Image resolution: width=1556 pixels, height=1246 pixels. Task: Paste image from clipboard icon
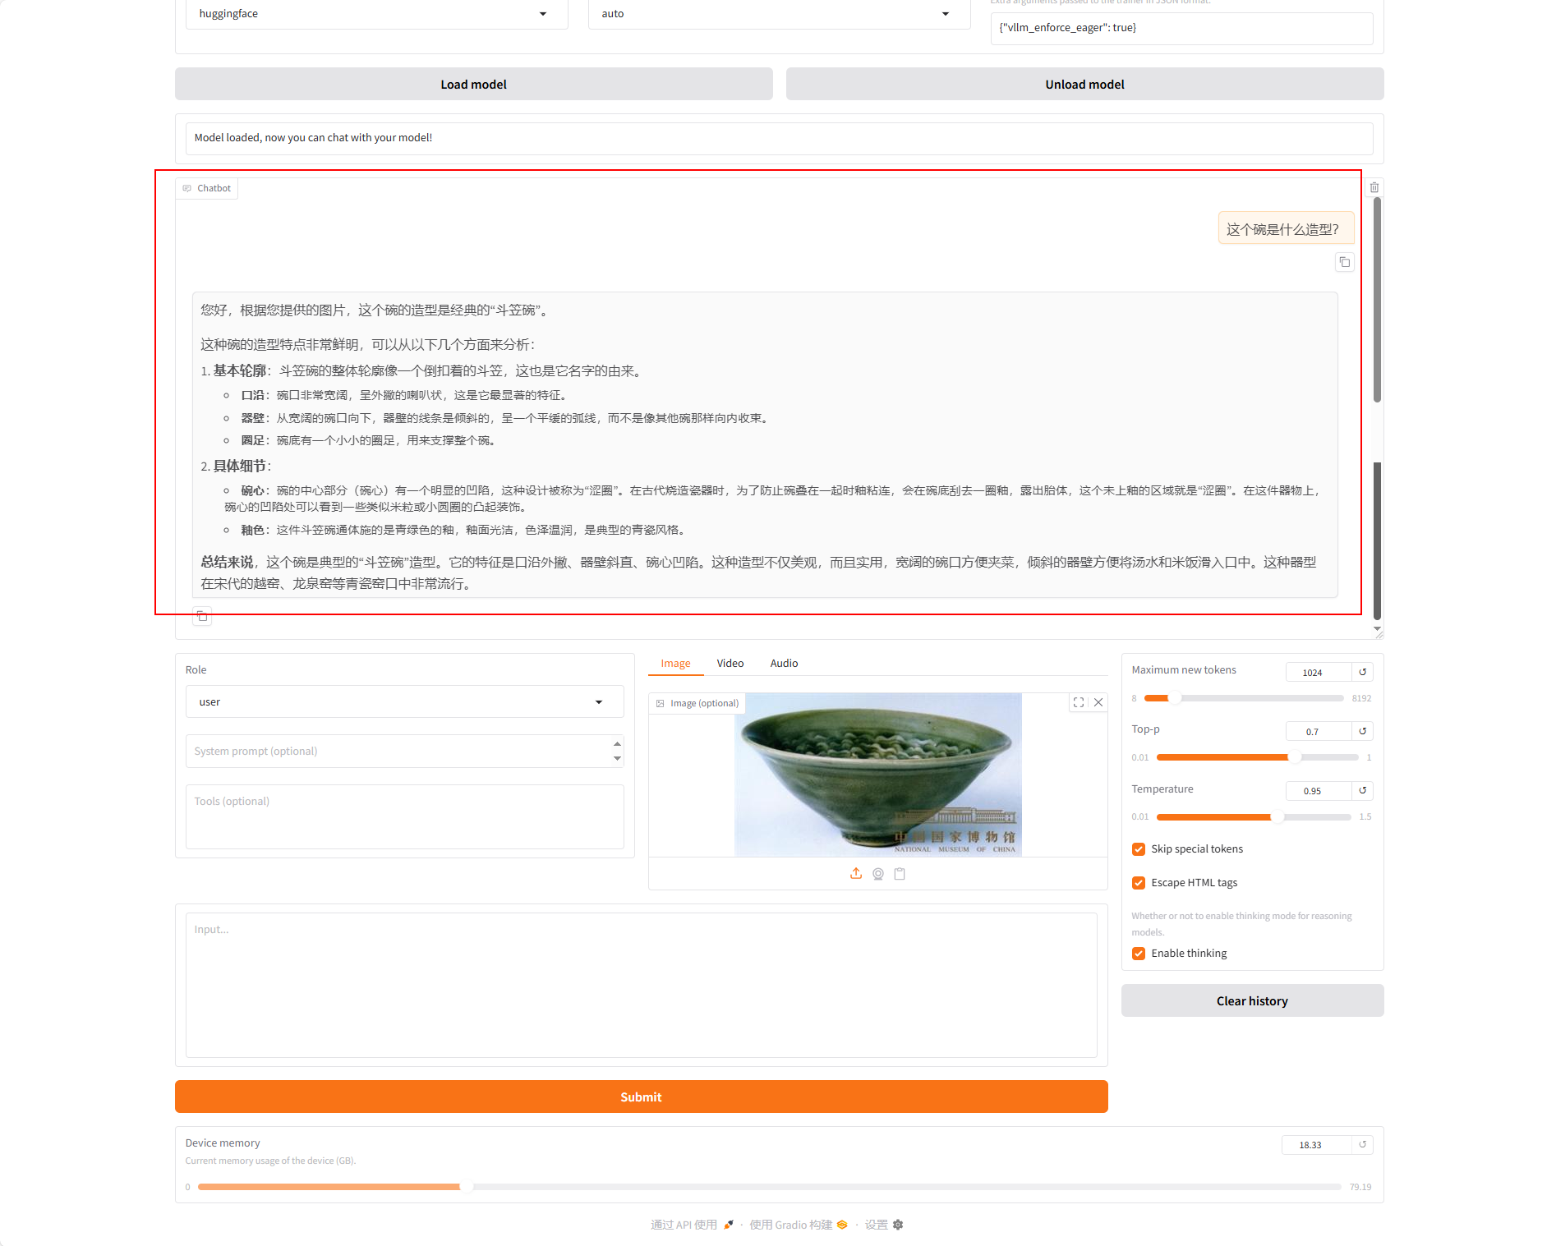900,874
